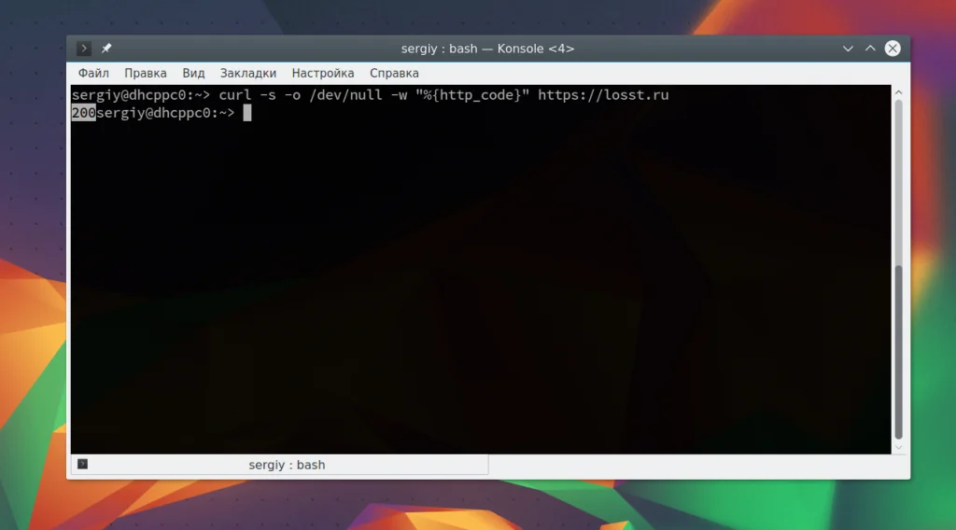Maximize the Konsole window
The height and width of the screenshot is (530, 956).
coord(870,49)
